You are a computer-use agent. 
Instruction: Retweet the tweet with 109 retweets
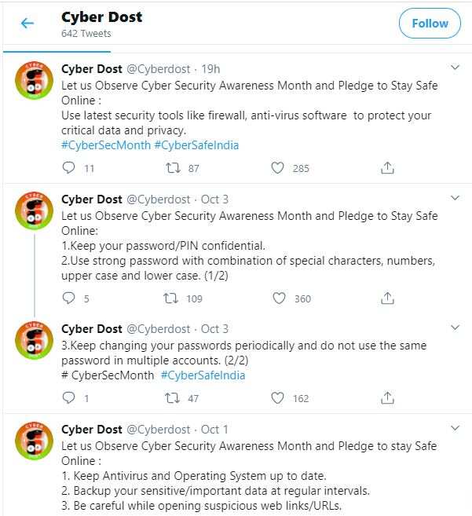pyautogui.click(x=171, y=298)
